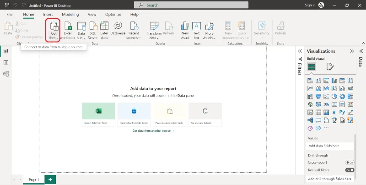Switch to Report view in left sidebar
366x185 pixels.
coord(6,51)
